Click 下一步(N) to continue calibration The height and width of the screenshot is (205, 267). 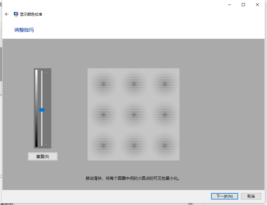(224, 196)
